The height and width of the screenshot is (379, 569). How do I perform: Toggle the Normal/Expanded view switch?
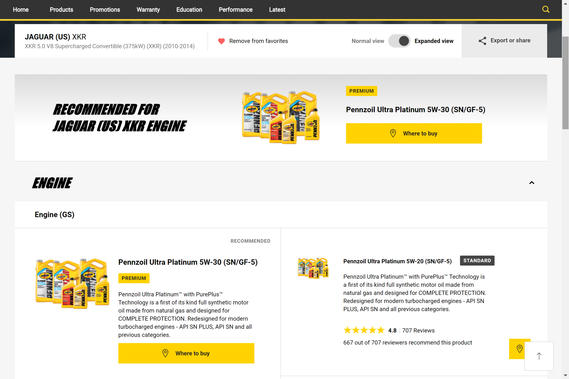click(399, 41)
